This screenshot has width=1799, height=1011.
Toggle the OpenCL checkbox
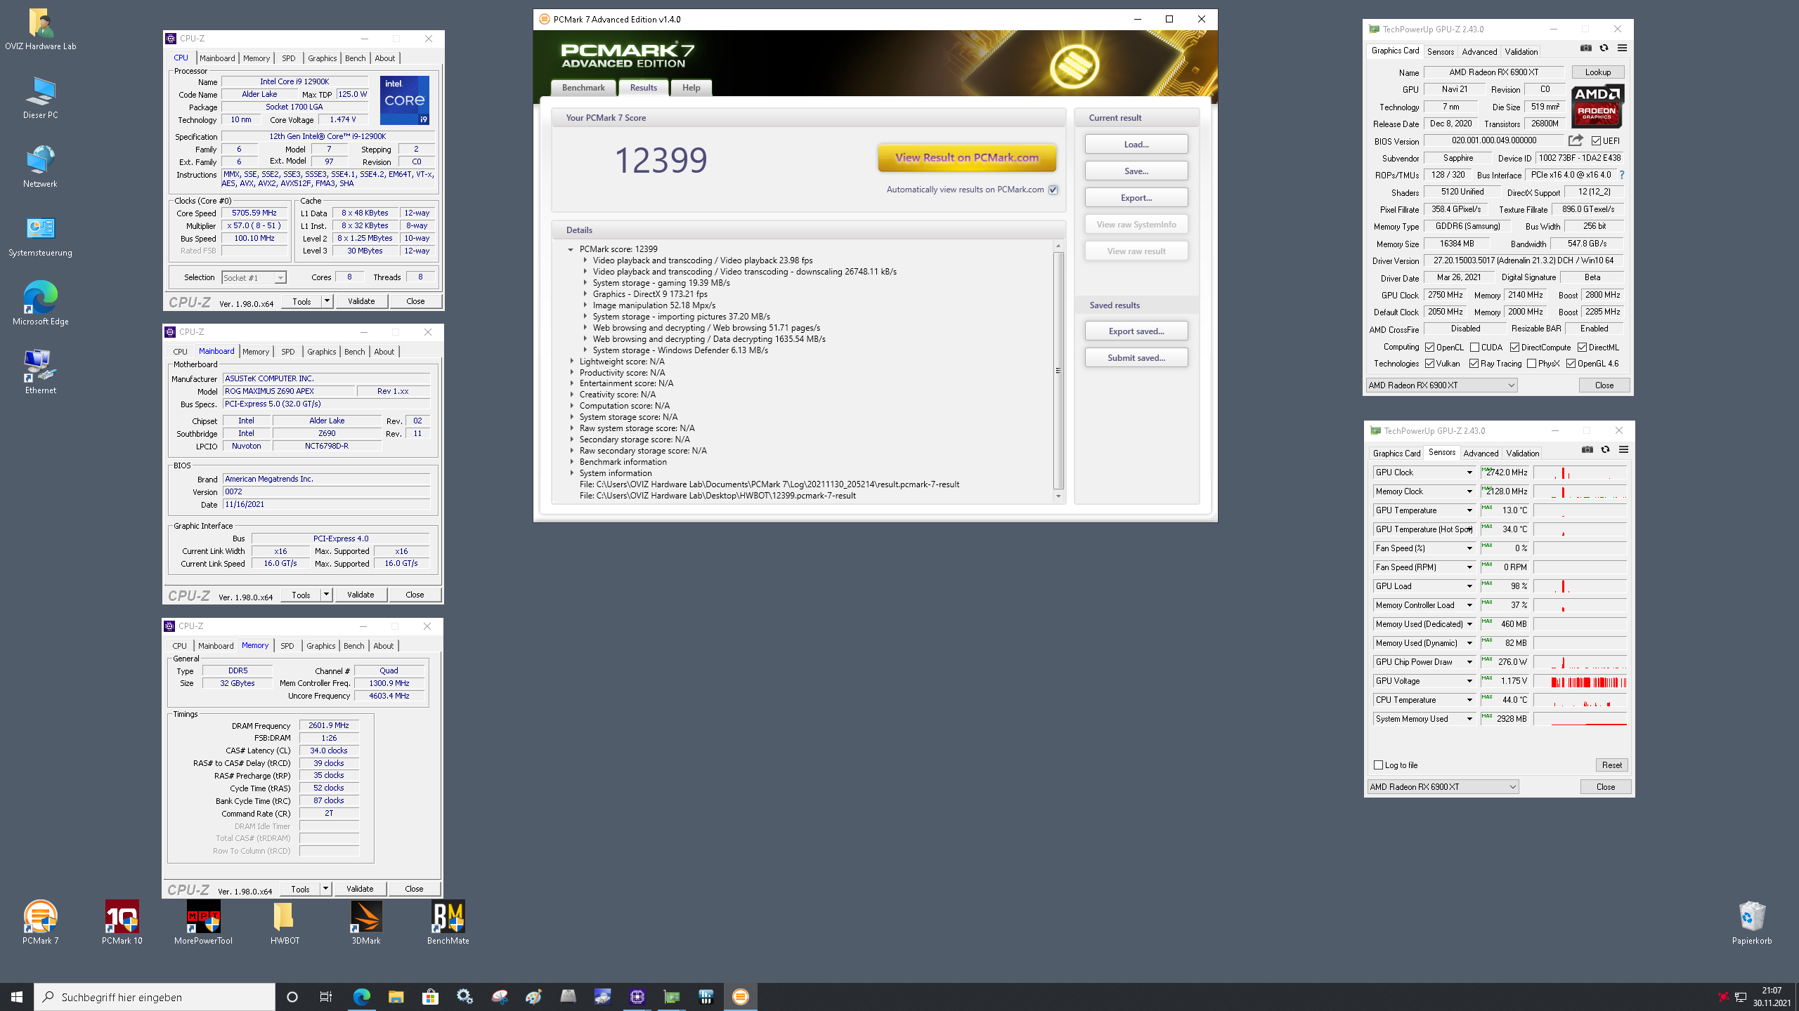point(1429,348)
